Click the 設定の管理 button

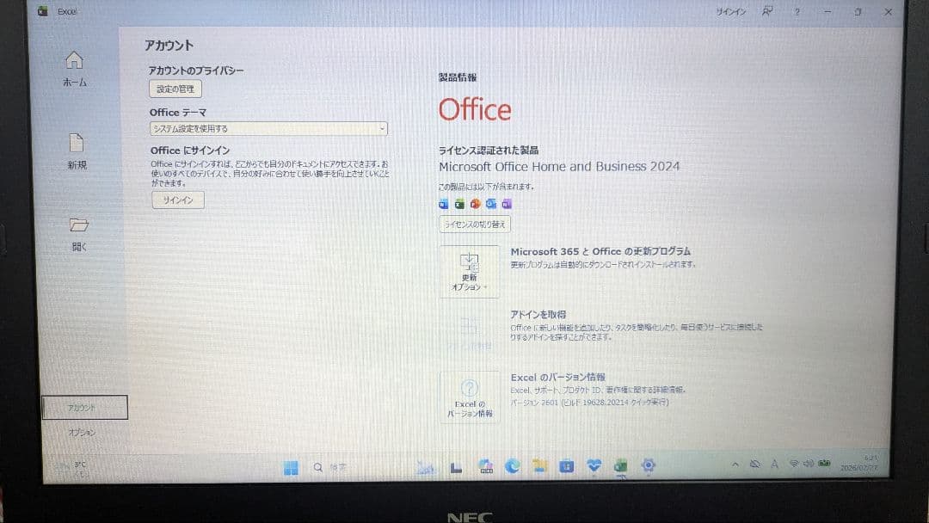175,89
